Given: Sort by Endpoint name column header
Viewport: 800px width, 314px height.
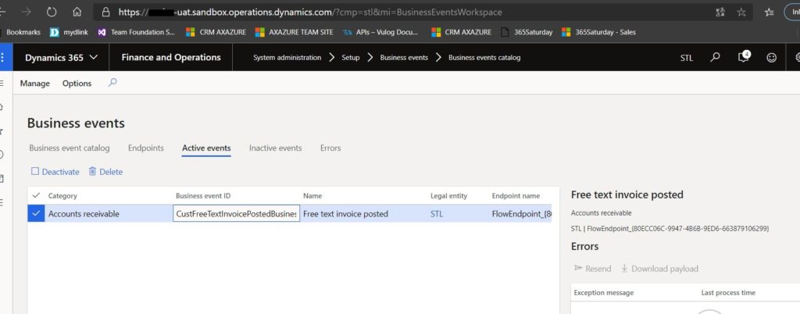Looking at the screenshot, I should [x=516, y=196].
